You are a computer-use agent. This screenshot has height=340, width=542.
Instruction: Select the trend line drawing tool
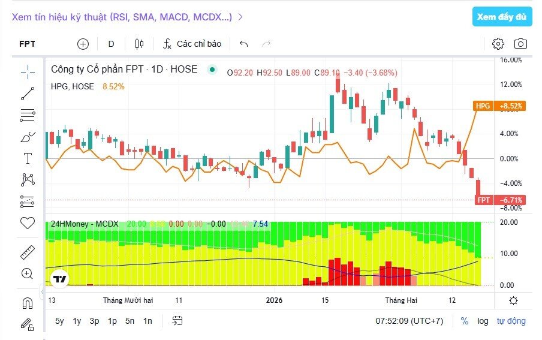pyautogui.click(x=28, y=94)
